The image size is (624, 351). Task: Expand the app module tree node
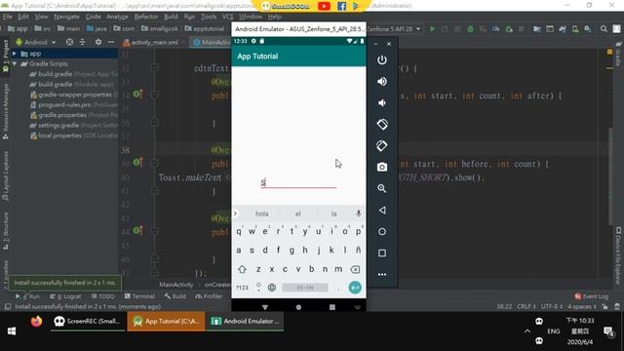pos(15,54)
